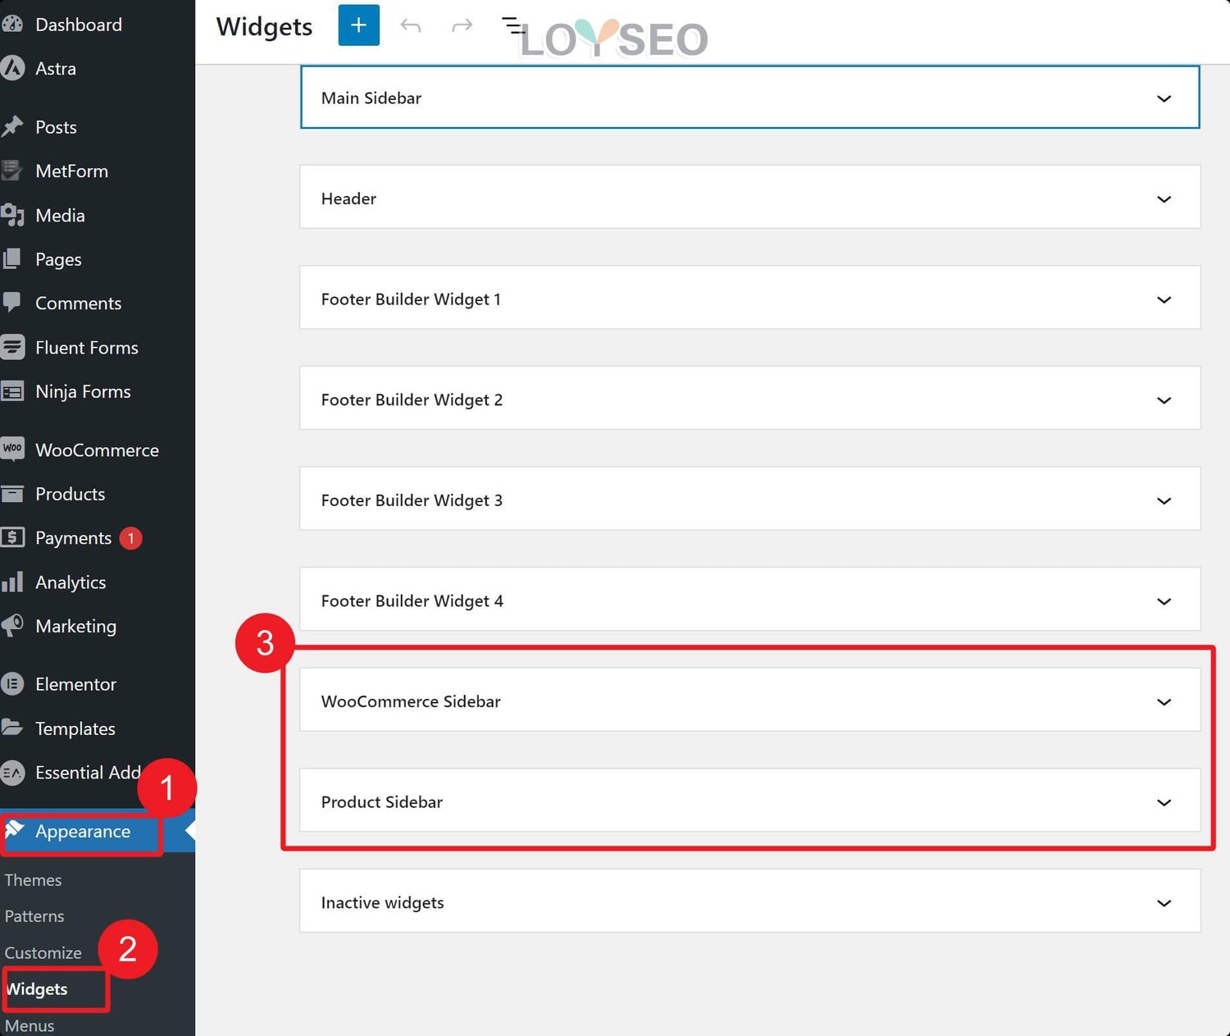
Task: Open the Media menu label
Action: point(60,215)
